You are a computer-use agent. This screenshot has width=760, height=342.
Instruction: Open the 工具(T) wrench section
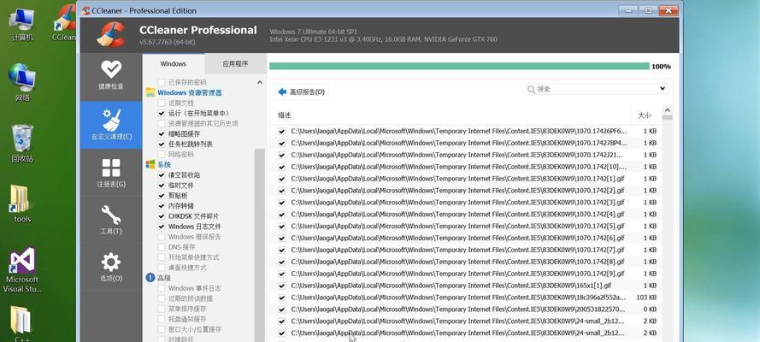(x=111, y=220)
